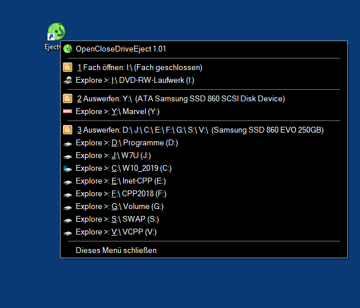Open the Eject desktop shortcut icon
The image size is (360, 308).
pos(56,31)
